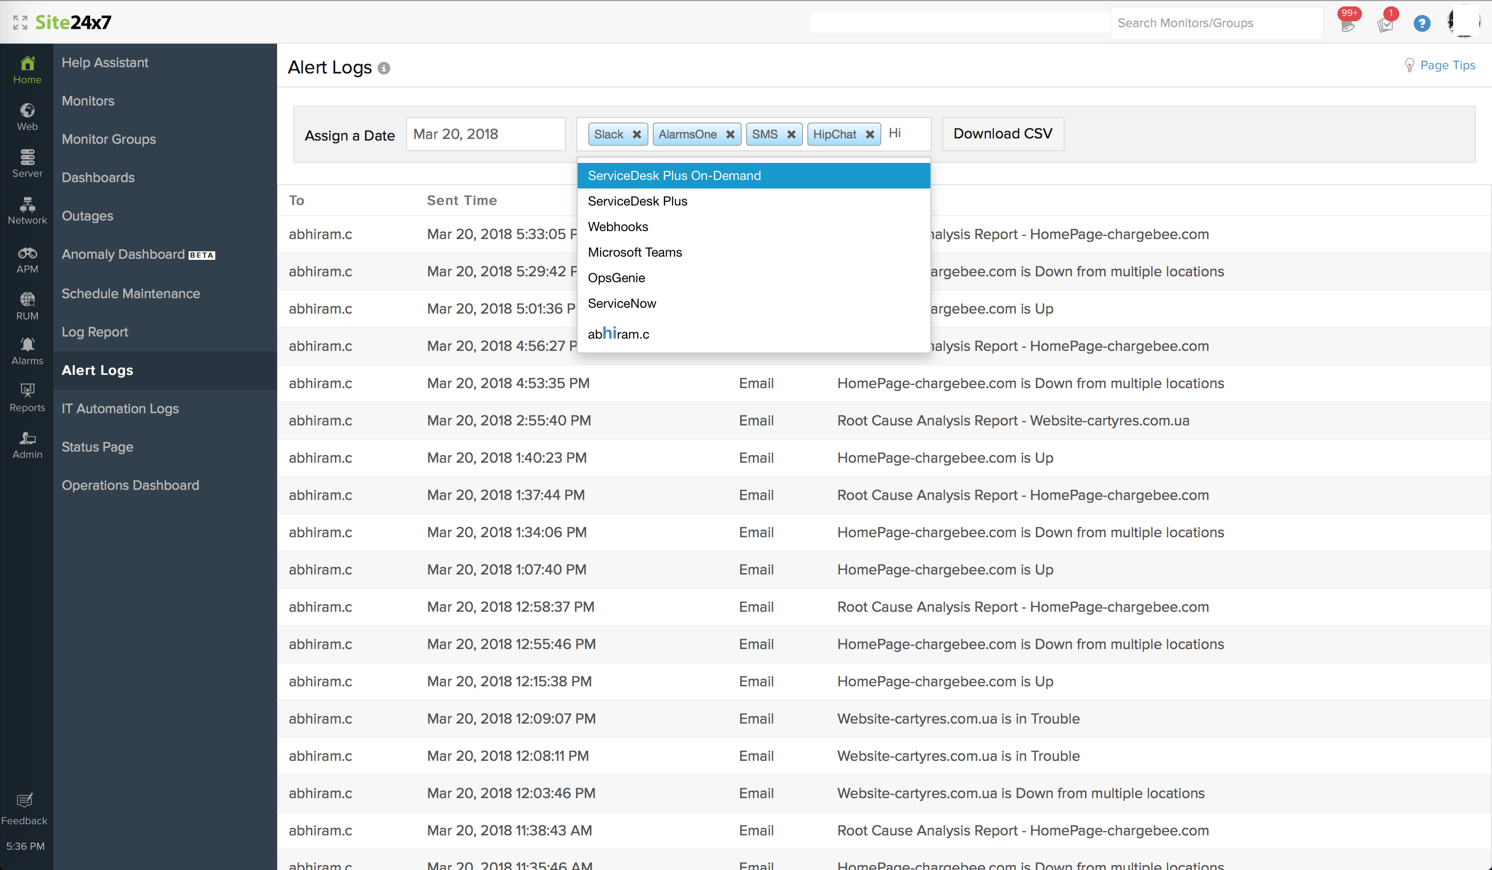Click the blue help question mark icon
1492x870 pixels.
coord(1421,23)
